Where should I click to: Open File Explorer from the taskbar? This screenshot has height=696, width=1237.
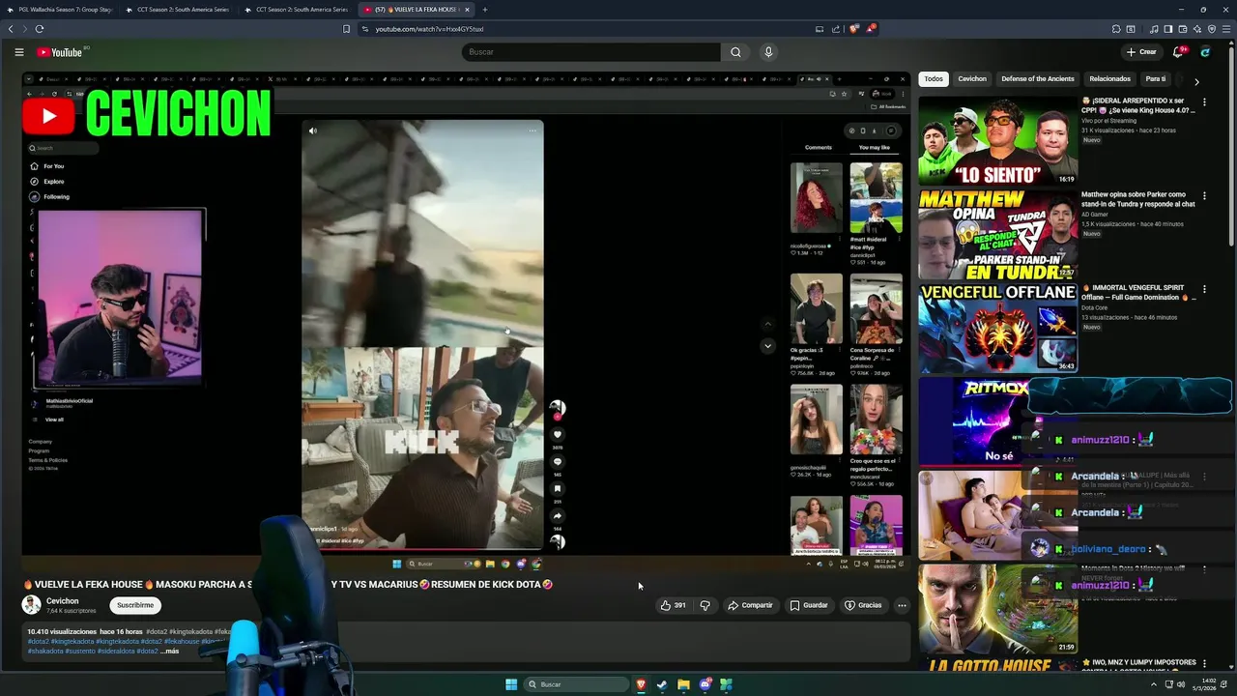(683, 684)
